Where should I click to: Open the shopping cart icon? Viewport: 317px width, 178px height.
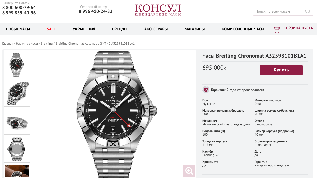coord(277,30)
